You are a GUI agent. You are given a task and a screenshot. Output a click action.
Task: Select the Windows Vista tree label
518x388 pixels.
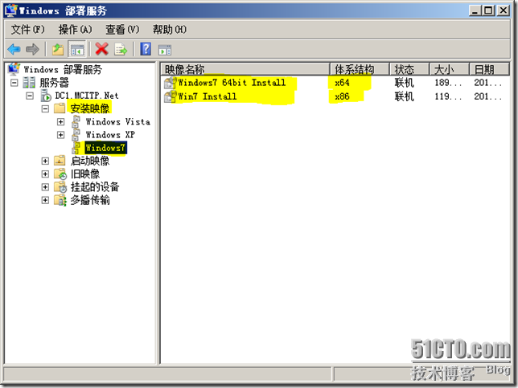118,121
